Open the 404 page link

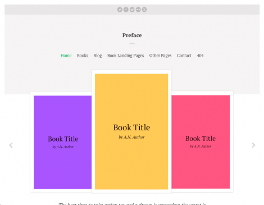pos(200,56)
